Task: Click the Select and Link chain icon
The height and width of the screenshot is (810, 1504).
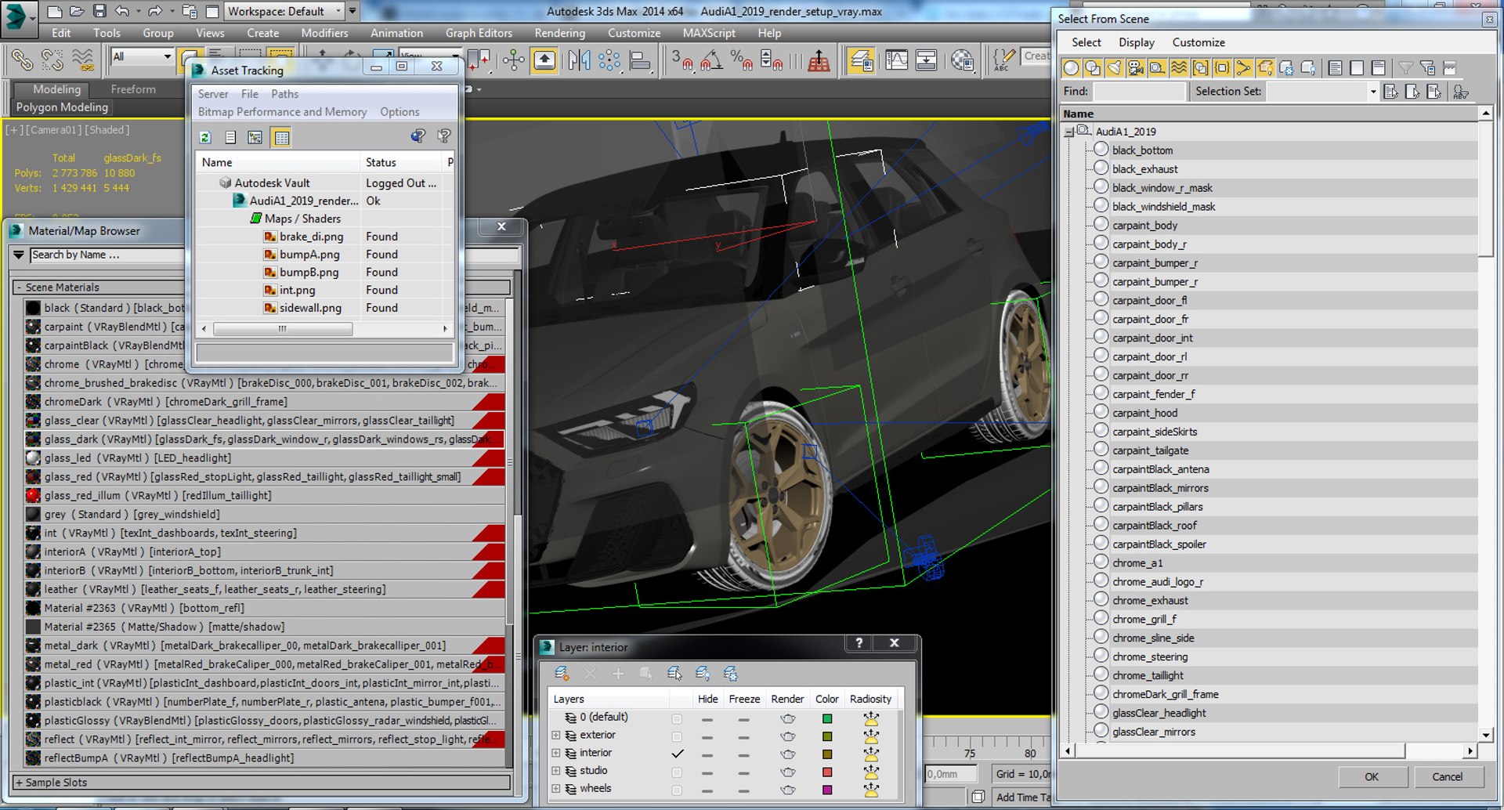Action: pos(22,60)
